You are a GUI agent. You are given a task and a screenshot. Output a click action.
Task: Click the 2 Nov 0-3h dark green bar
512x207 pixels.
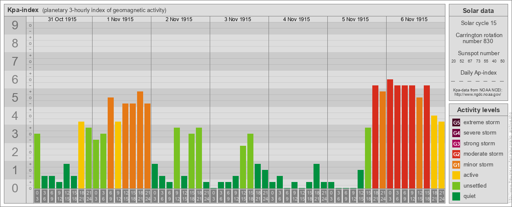[155, 176]
